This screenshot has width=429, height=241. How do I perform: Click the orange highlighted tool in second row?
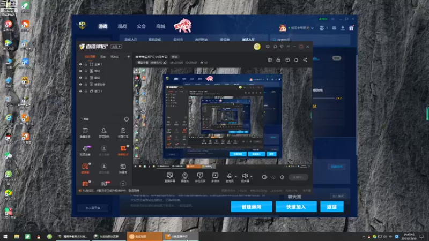[x=123, y=150]
